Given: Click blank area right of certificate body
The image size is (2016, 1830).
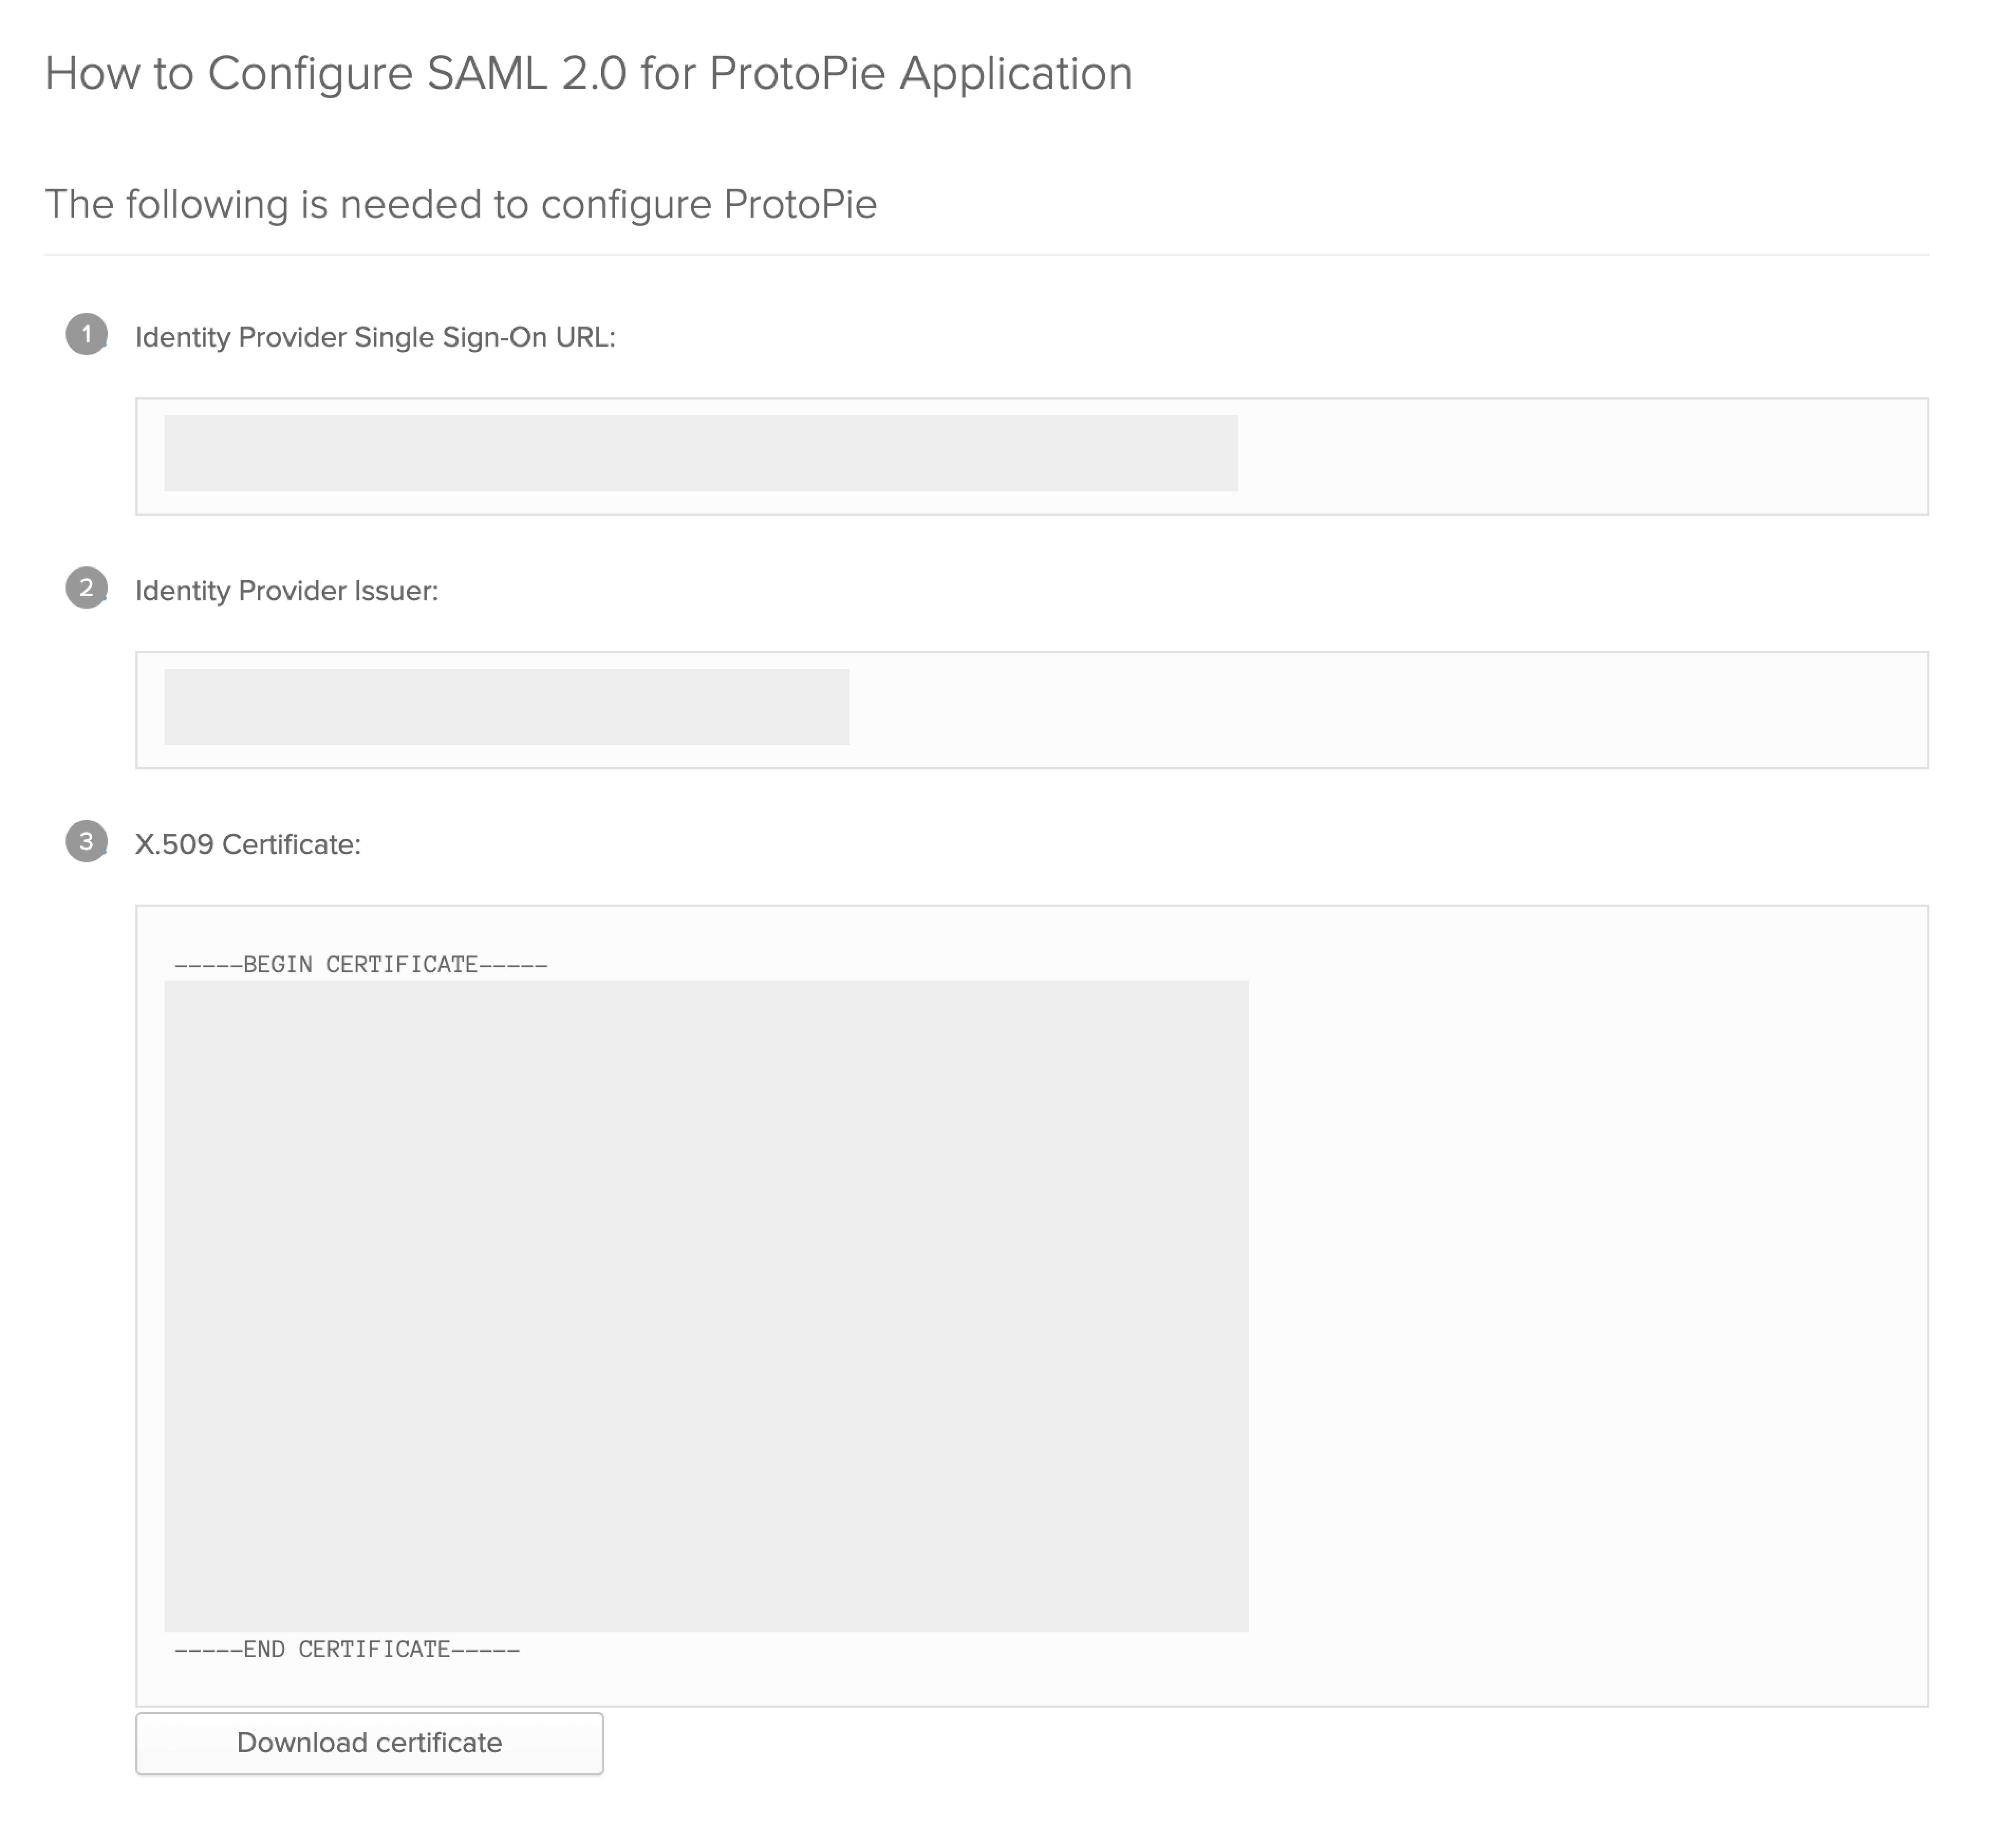Looking at the screenshot, I should [x=1588, y=1306].
